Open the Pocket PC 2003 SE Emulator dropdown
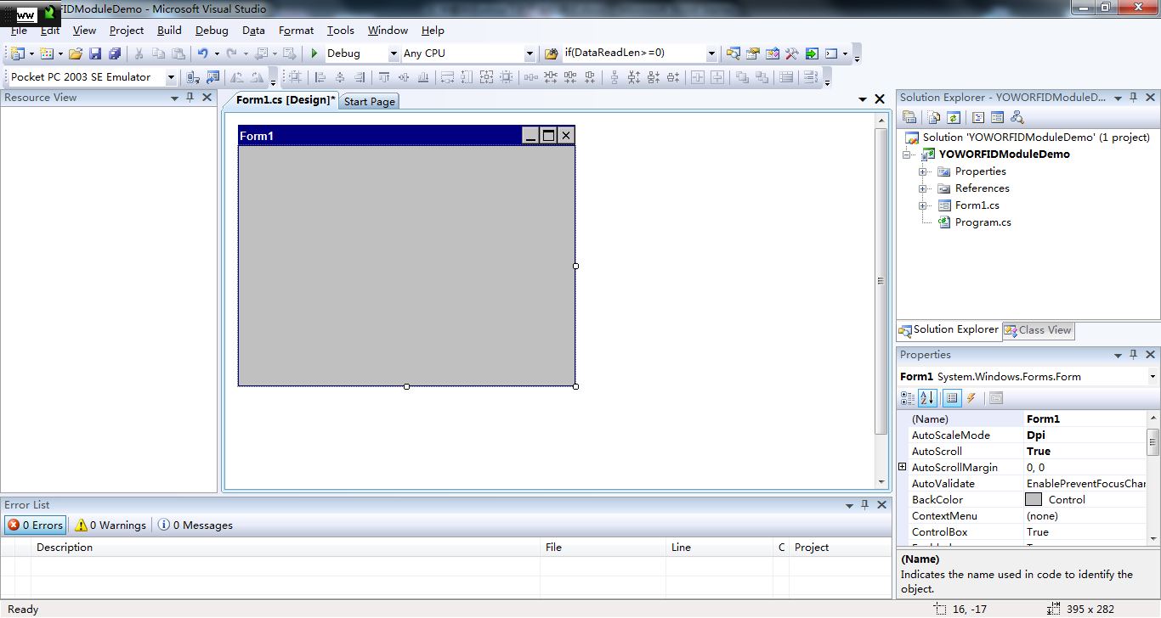This screenshot has height=618, width=1161. pos(171,77)
